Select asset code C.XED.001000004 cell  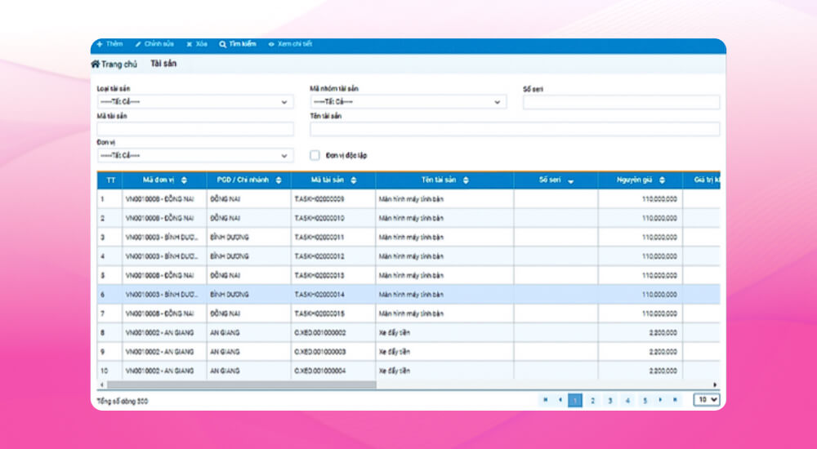[333, 371]
